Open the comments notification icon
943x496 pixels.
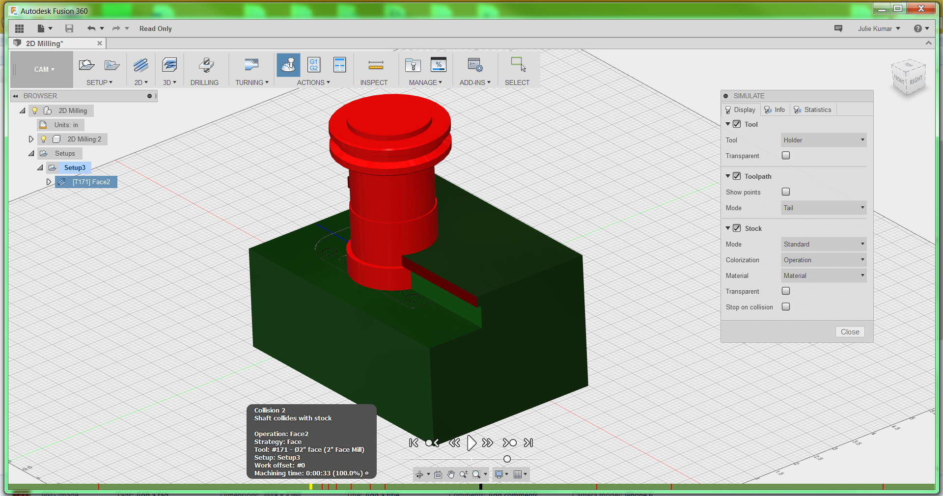[838, 28]
